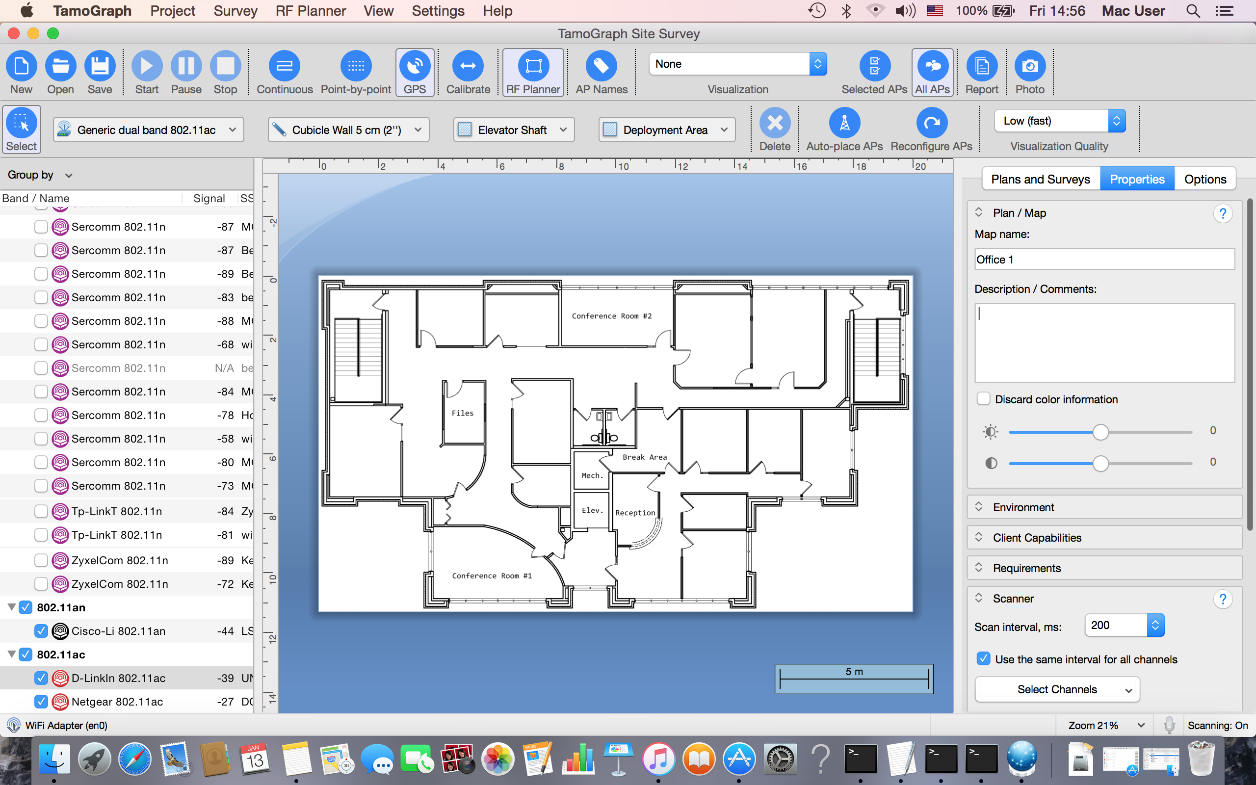Screen dimensions: 1256x785
Task: Uncheck the Cisco-Li 802.11an checkbox
Action: [41, 631]
